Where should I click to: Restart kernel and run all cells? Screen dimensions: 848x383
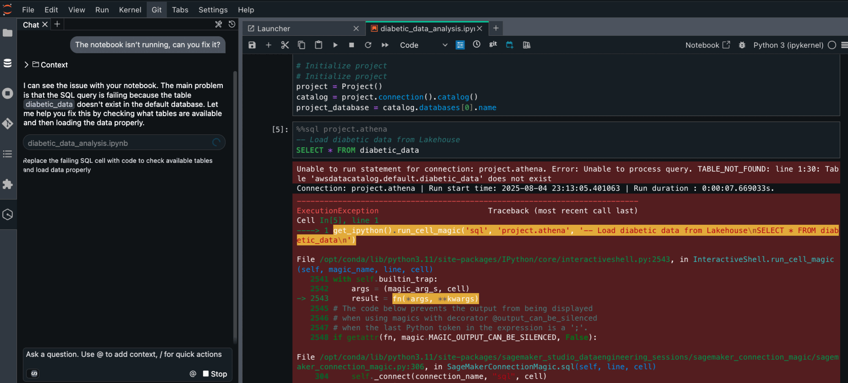tap(385, 45)
